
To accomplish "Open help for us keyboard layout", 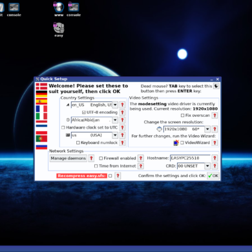I will [122, 135].
